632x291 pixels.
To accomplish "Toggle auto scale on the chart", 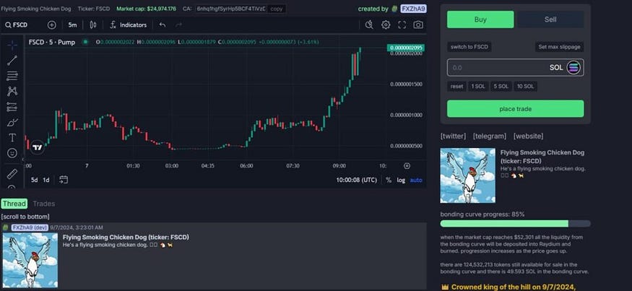I will [416, 181].
